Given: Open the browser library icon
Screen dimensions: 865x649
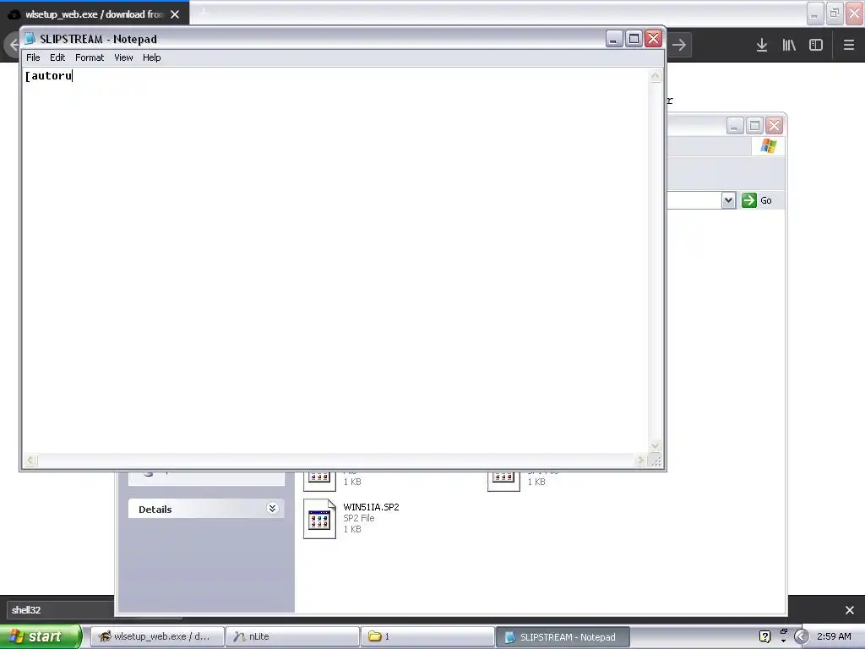Looking at the screenshot, I should 789,45.
